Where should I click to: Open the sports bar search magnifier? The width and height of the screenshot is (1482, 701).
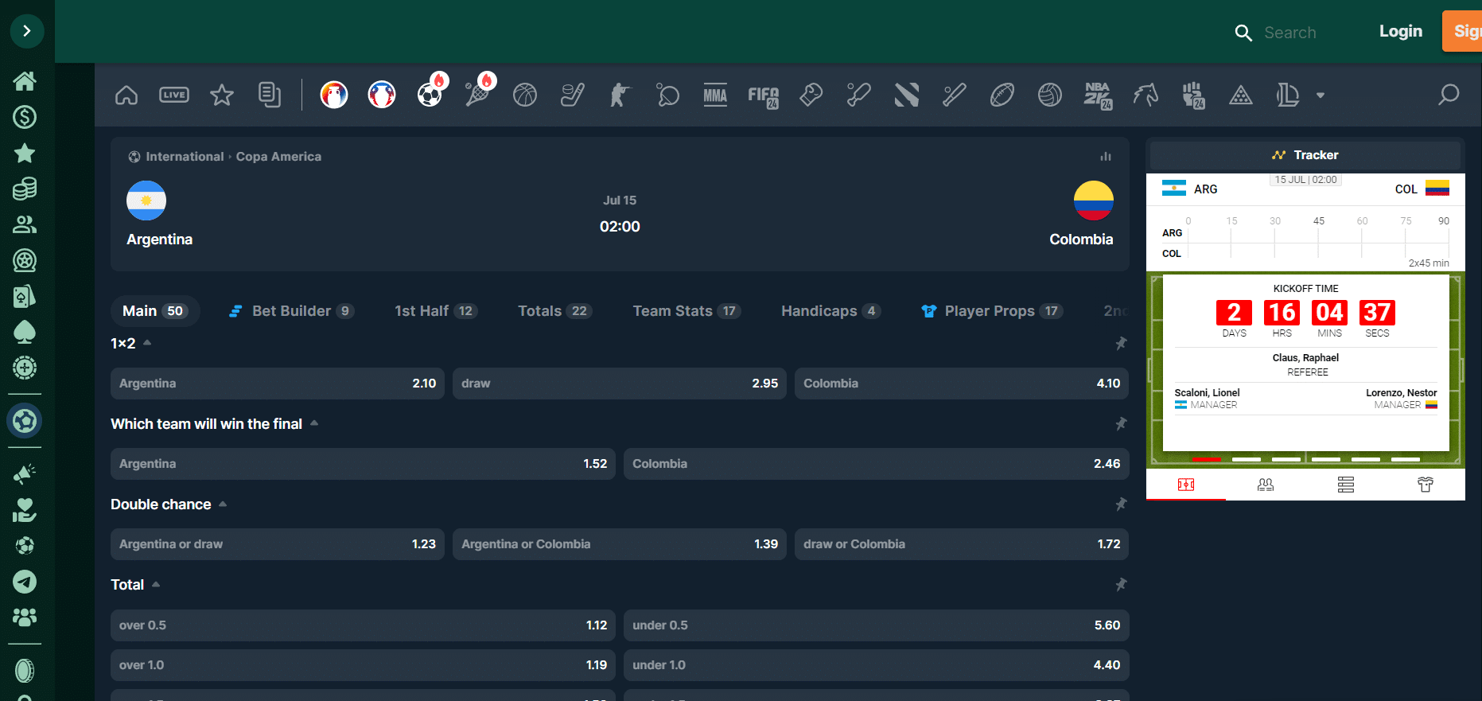[x=1449, y=95]
